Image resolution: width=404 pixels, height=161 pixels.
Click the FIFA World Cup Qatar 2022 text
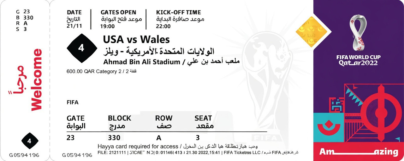(359, 60)
